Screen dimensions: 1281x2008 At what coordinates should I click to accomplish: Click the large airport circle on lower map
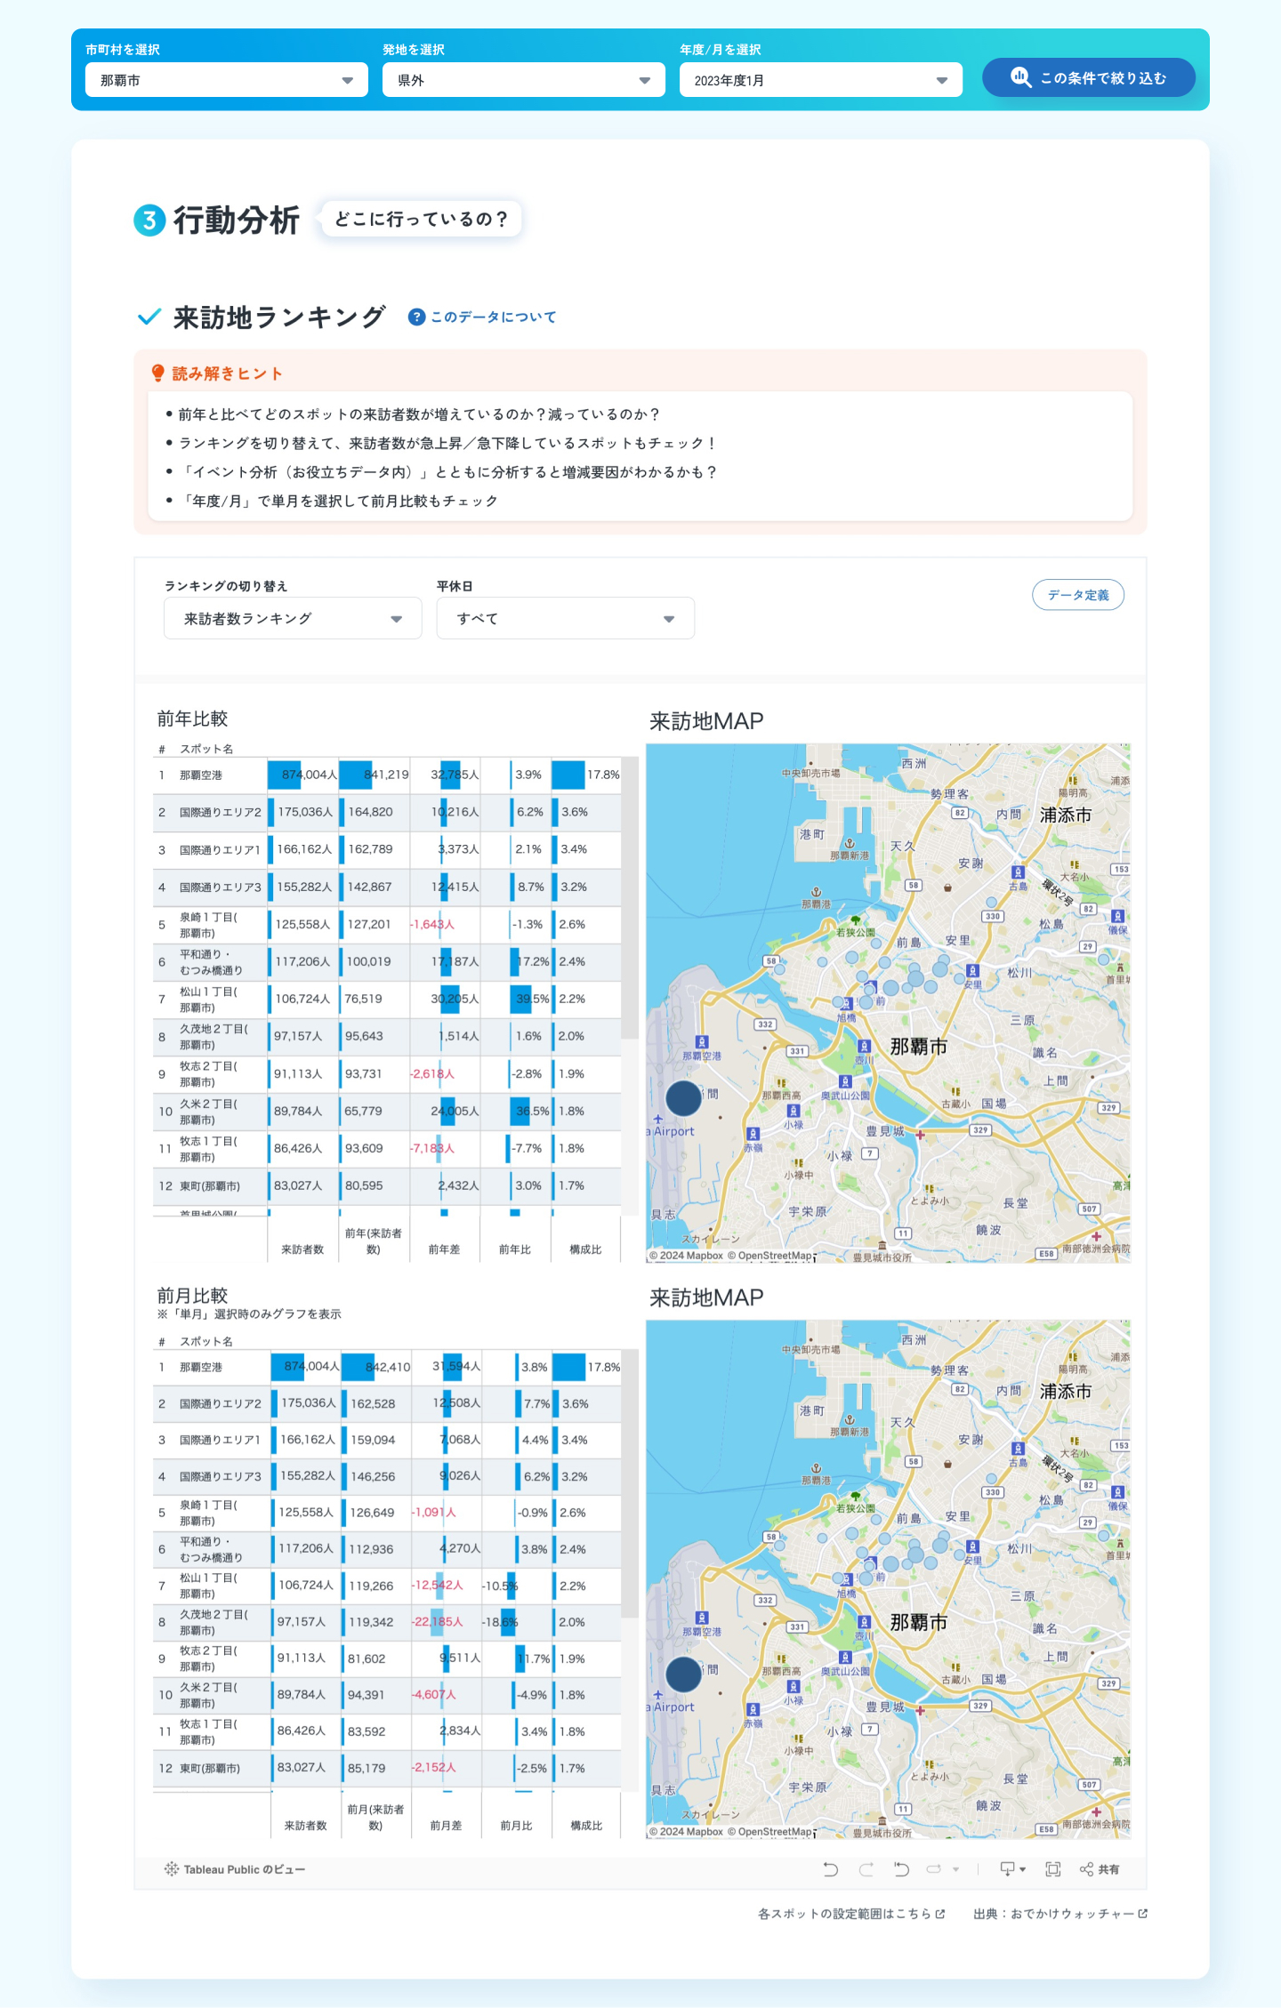pyautogui.click(x=684, y=1675)
